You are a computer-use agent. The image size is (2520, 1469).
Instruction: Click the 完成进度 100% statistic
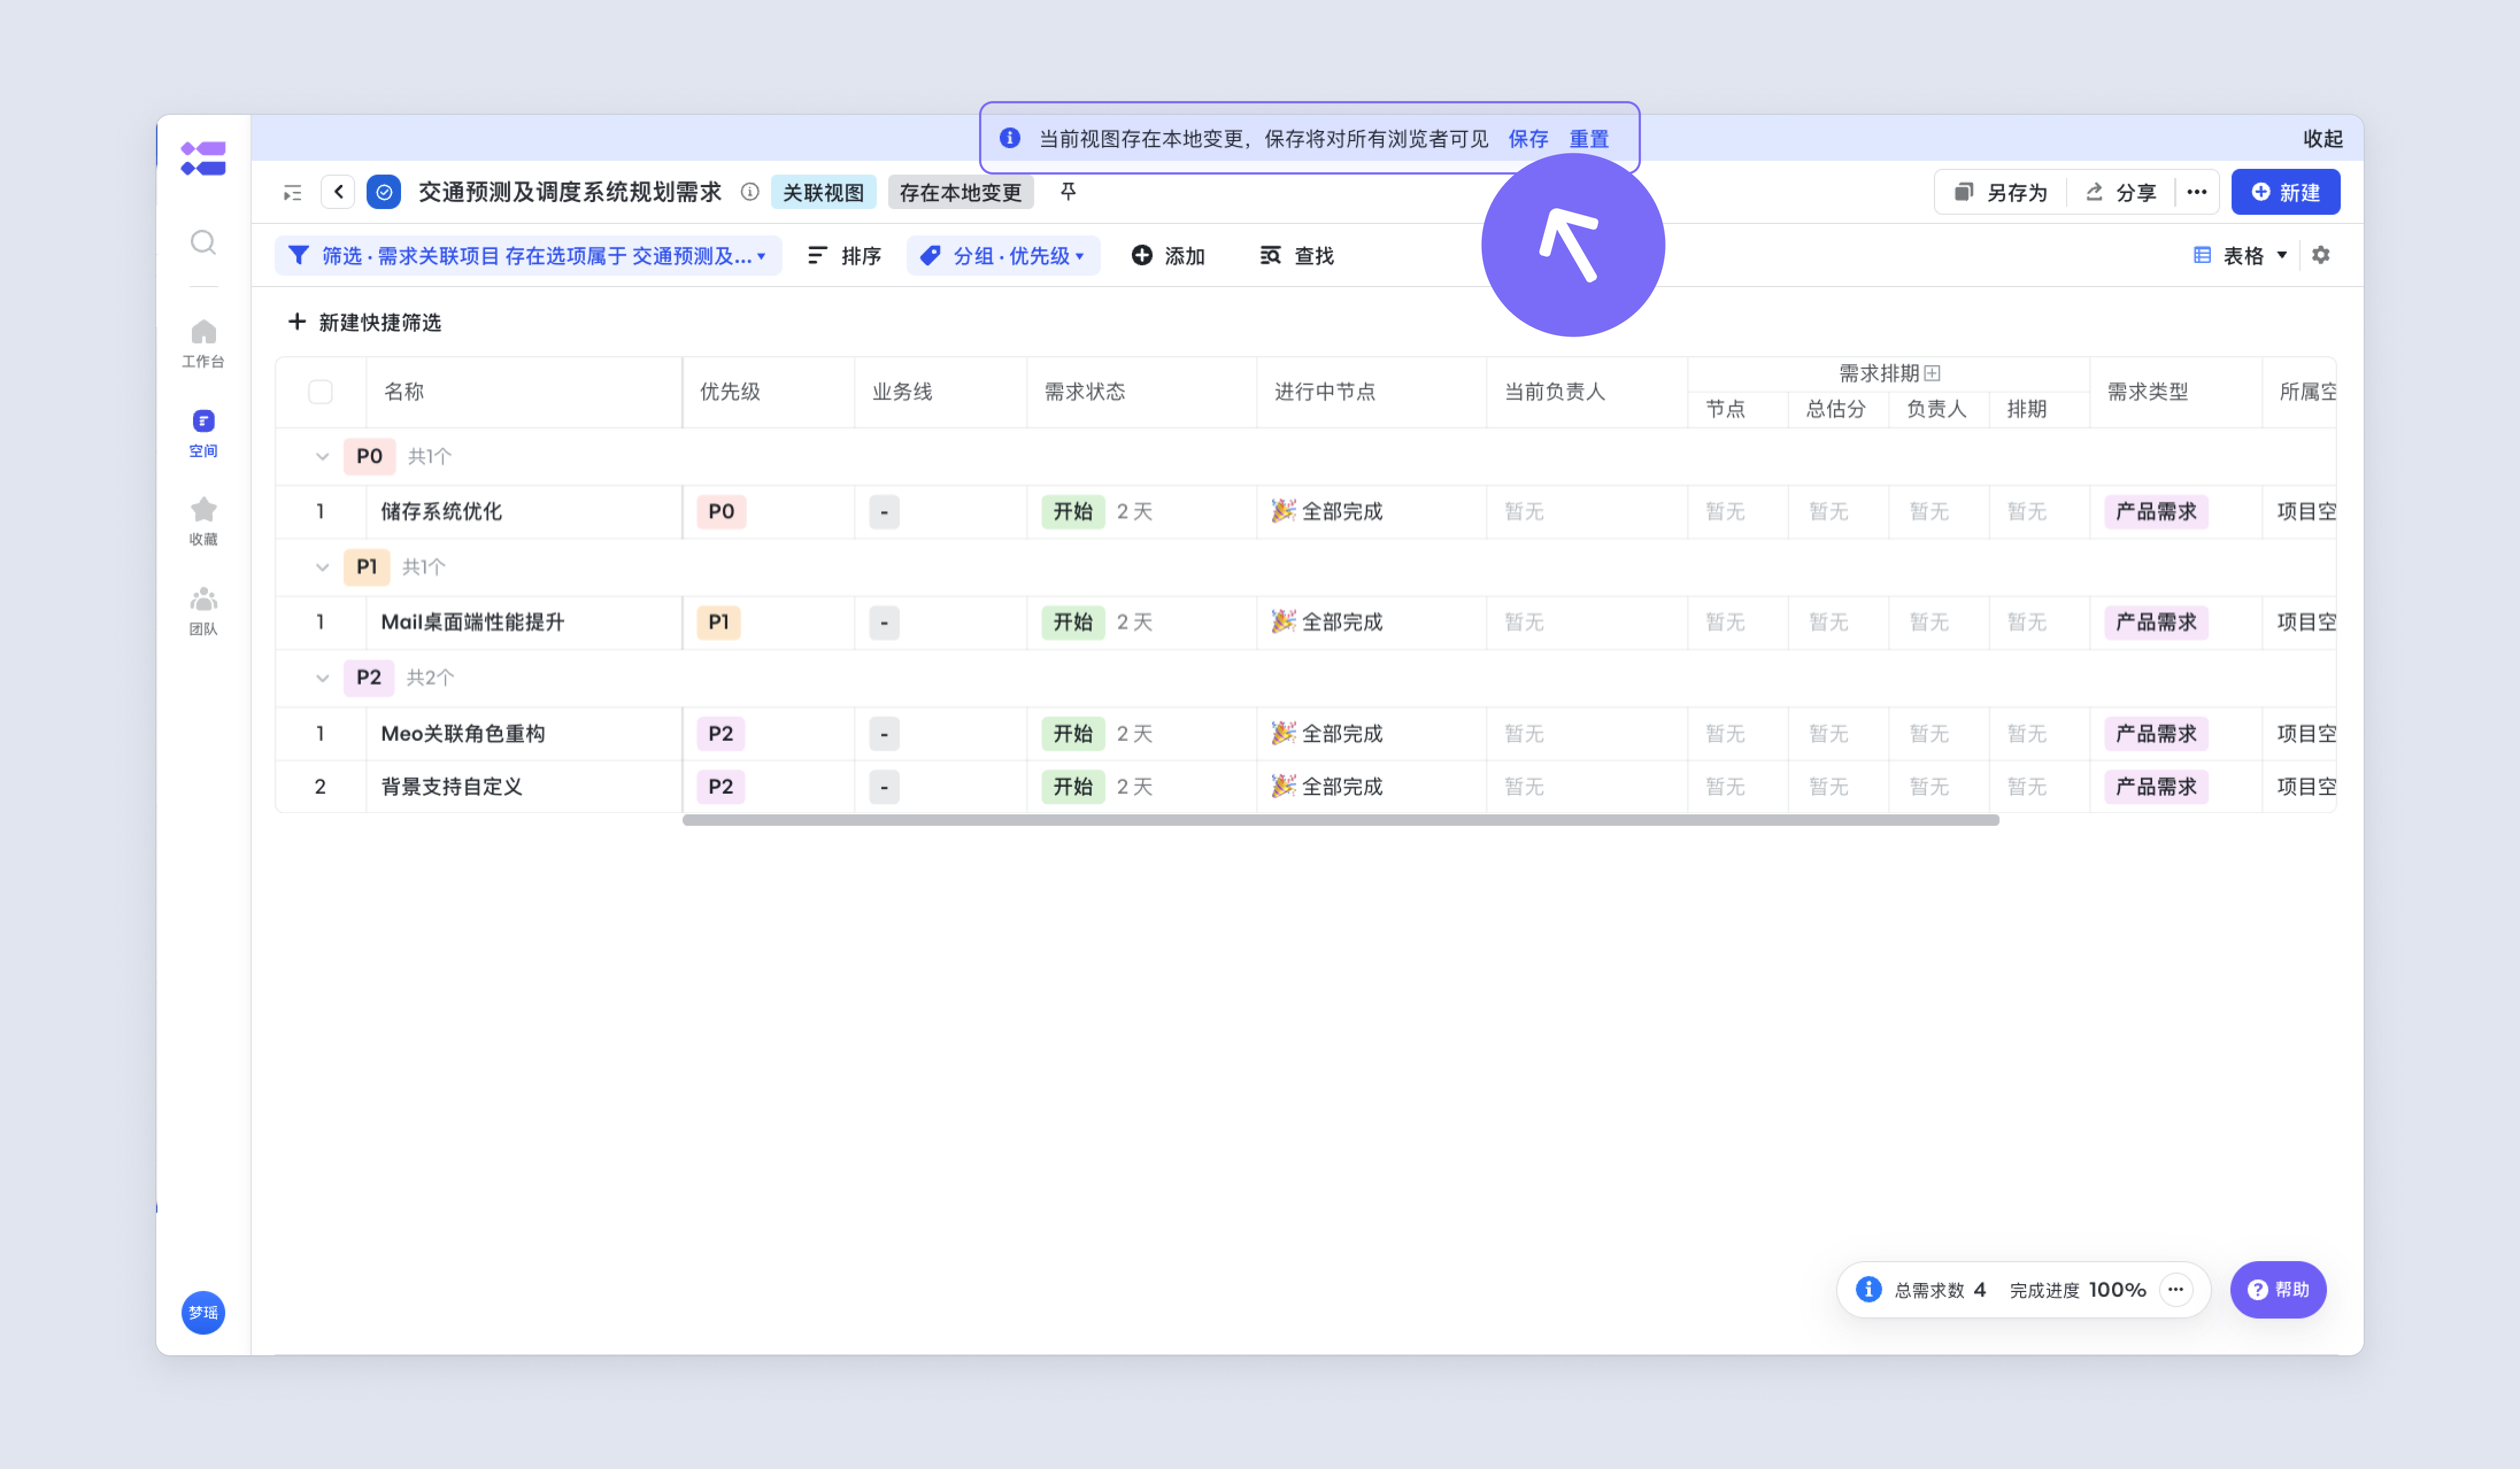pyautogui.click(x=2077, y=1290)
